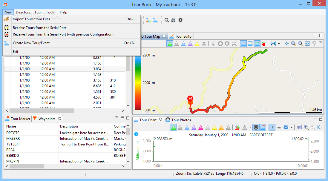
Task: Select the green altitude graph icon in Tour Chart
Action: (174, 127)
